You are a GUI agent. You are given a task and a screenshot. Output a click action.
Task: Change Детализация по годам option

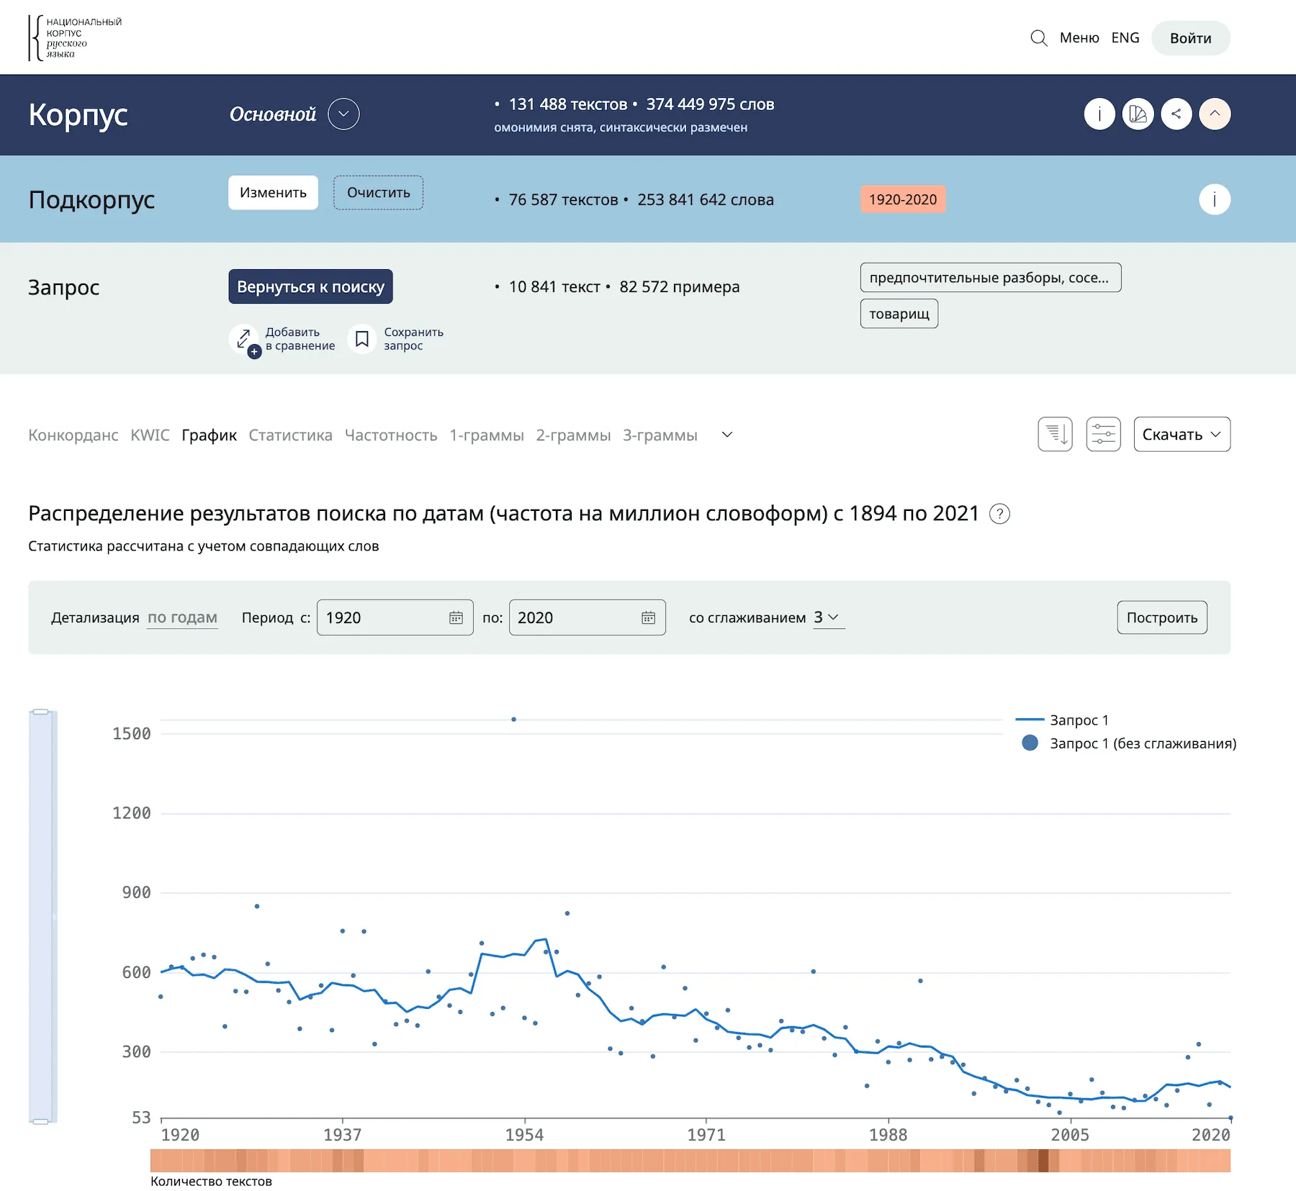(182, 617)
